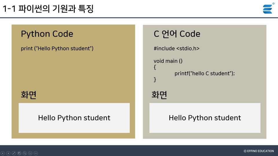
Task: Click the C language output screen box
Action: 205,118
